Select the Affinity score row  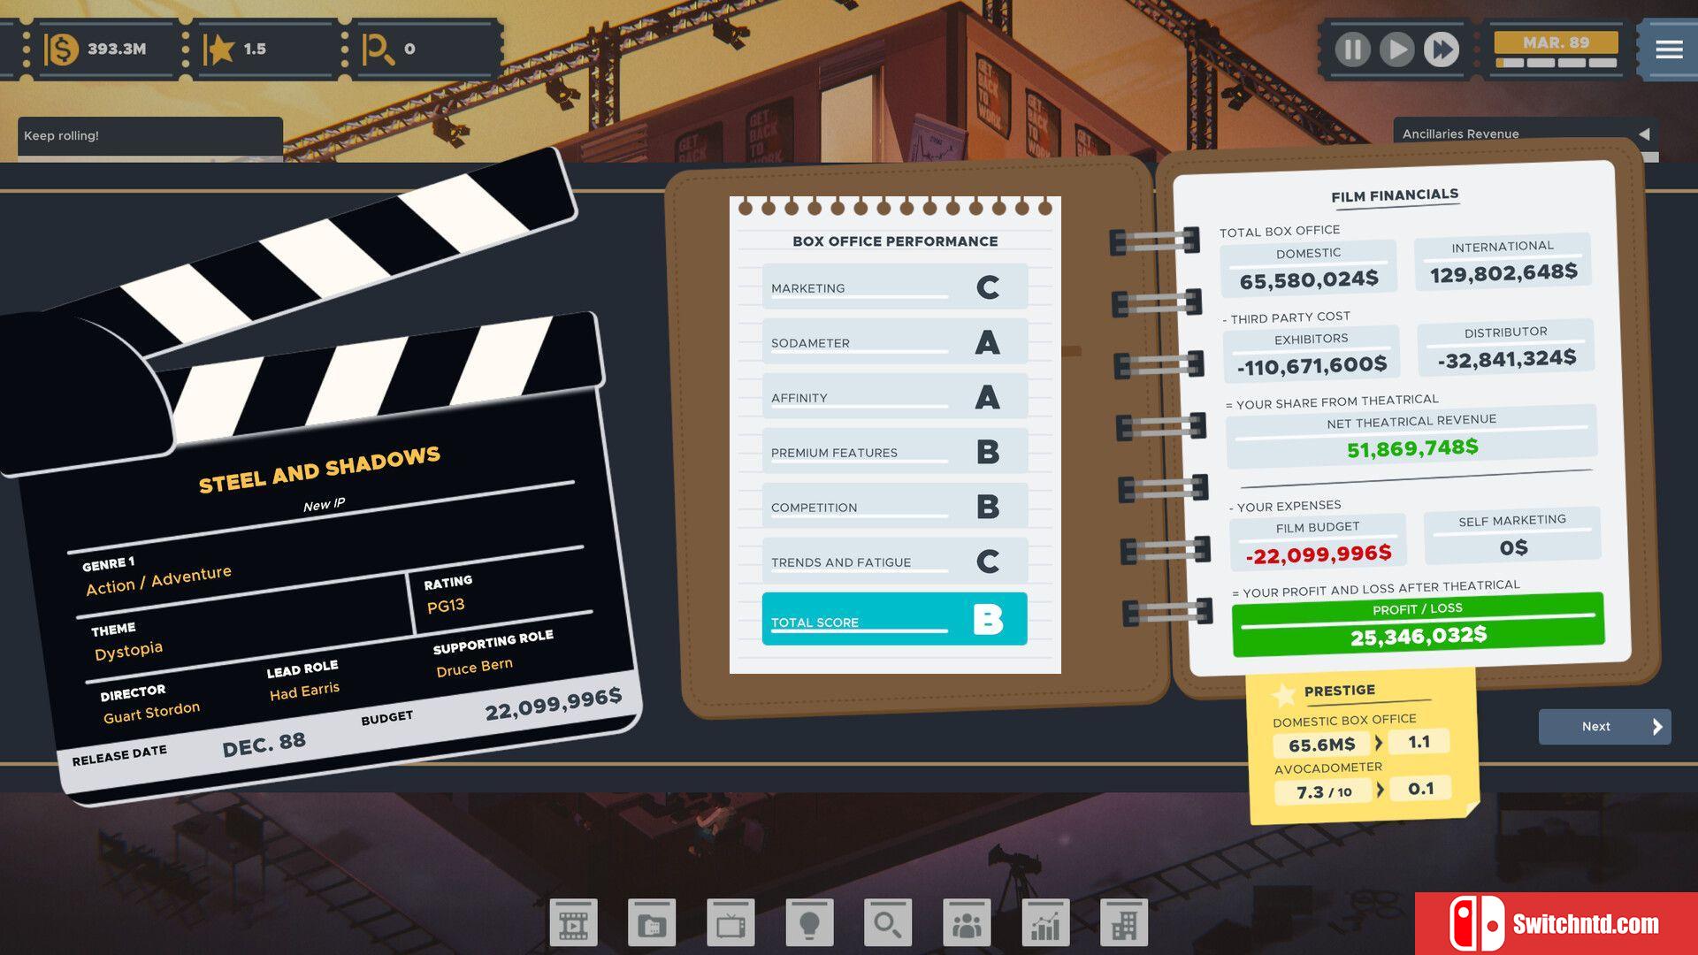point(894,396)
